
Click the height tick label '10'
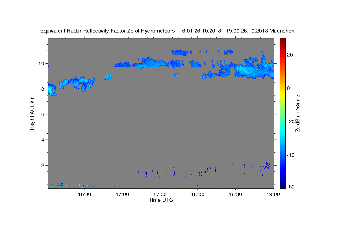(x=42, y=64)
